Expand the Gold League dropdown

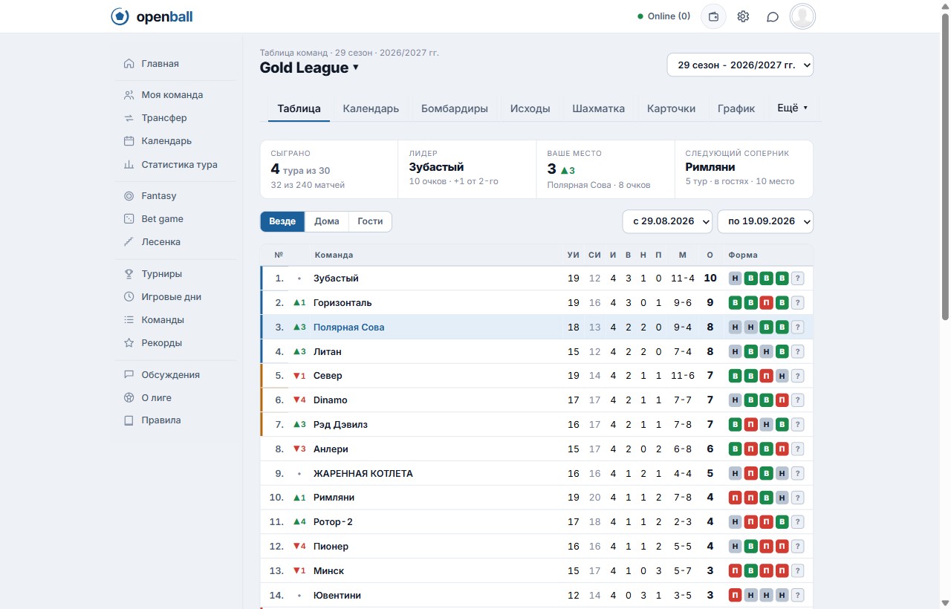(309, 68)
